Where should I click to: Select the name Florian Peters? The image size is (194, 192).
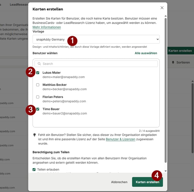[x=53, y=97]
